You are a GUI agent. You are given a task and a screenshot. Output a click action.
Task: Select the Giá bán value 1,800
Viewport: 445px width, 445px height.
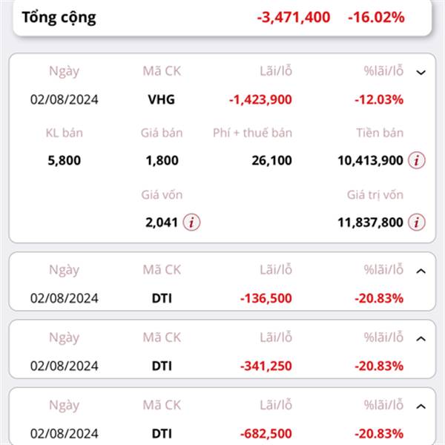162,161
